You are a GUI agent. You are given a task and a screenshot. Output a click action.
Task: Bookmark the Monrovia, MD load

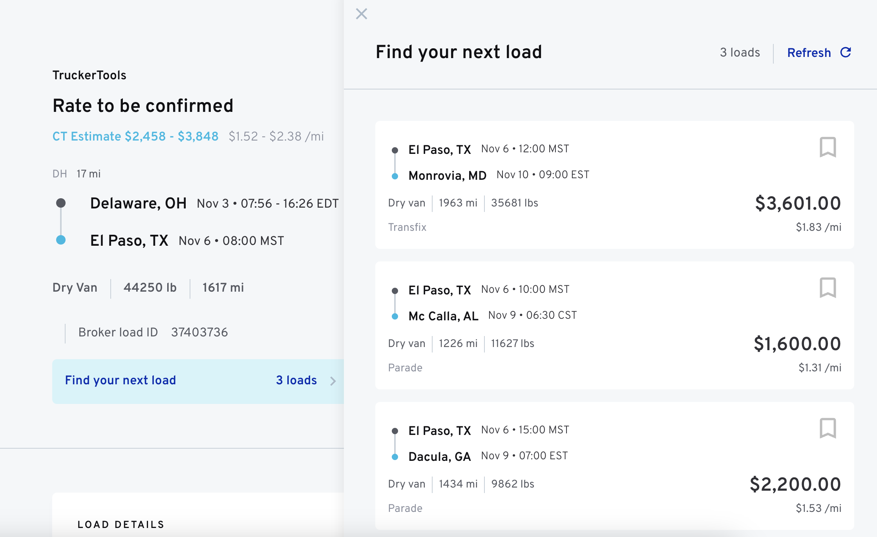[828, 147]
